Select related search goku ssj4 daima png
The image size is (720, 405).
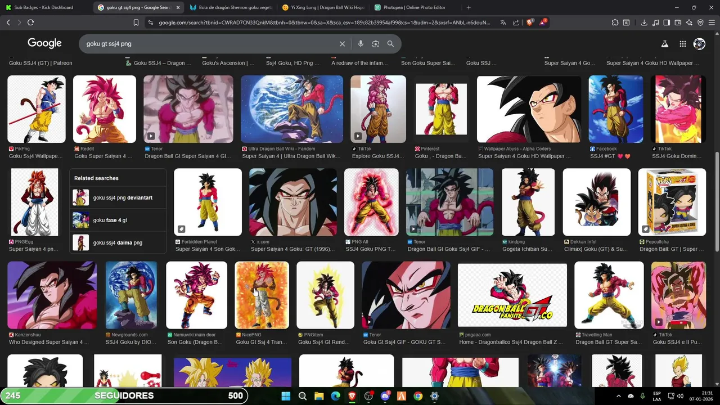pos(118,242)
